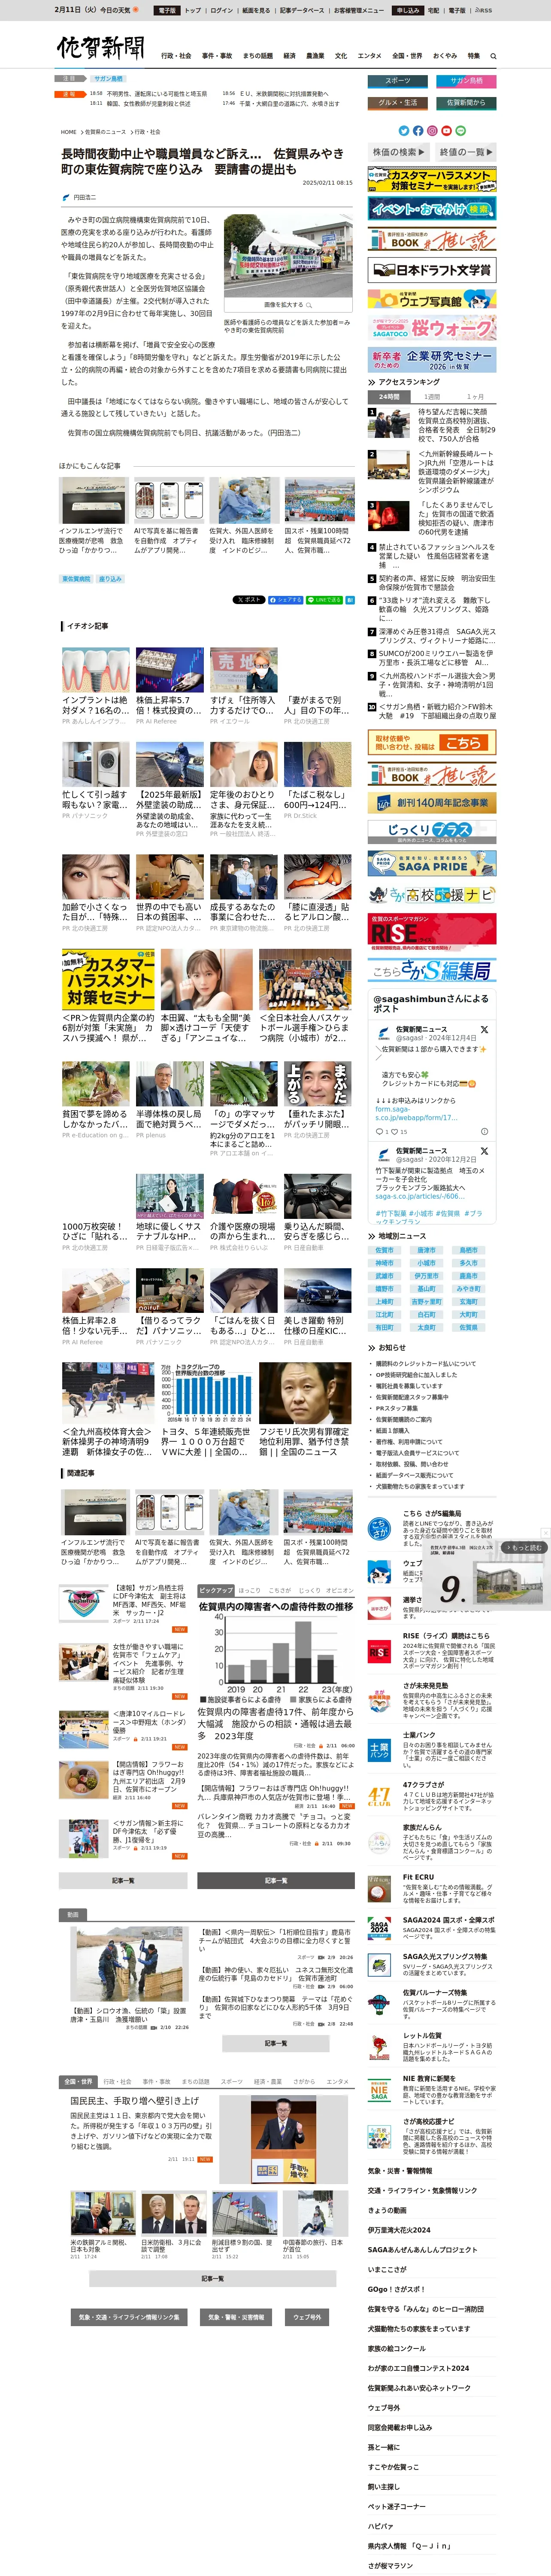Click the author icon beside 円田浩二

(x=66, y=197)
